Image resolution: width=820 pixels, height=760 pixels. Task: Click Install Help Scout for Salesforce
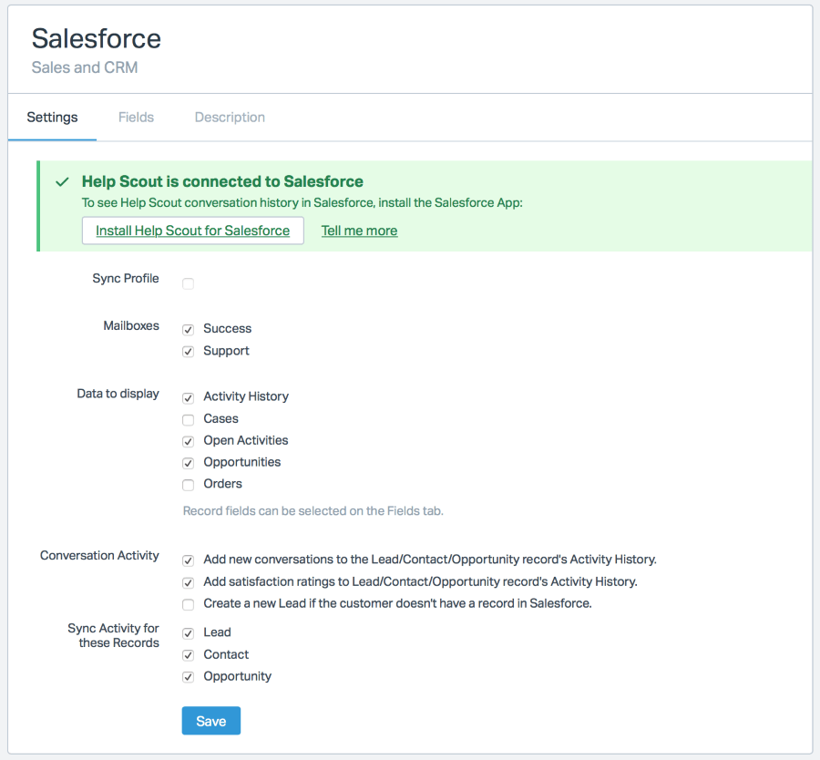[192, 231]
